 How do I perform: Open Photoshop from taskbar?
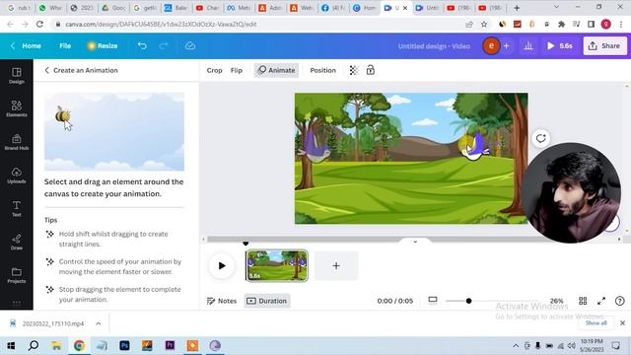coord(124,345)
